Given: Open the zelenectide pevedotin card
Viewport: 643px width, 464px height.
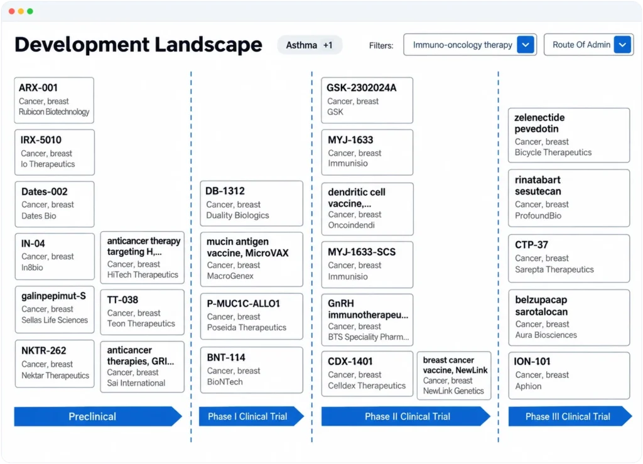Looking at the screenshot, I should [569, 135].
